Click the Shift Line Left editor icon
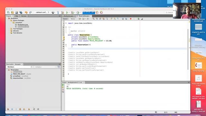The image size is (206, 116). (123, 19)
